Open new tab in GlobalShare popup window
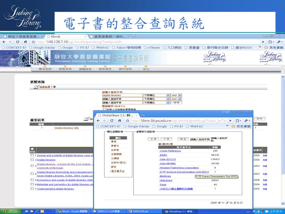285x214 pixels. point(143,115)
